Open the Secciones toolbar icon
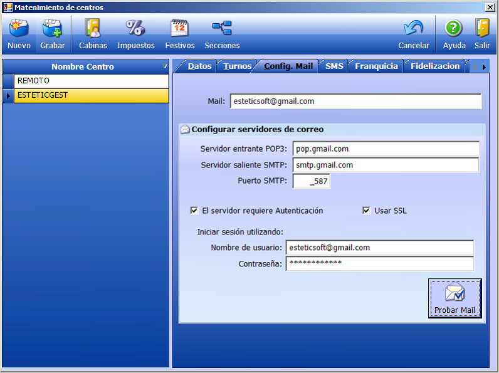 pos(222,28)
